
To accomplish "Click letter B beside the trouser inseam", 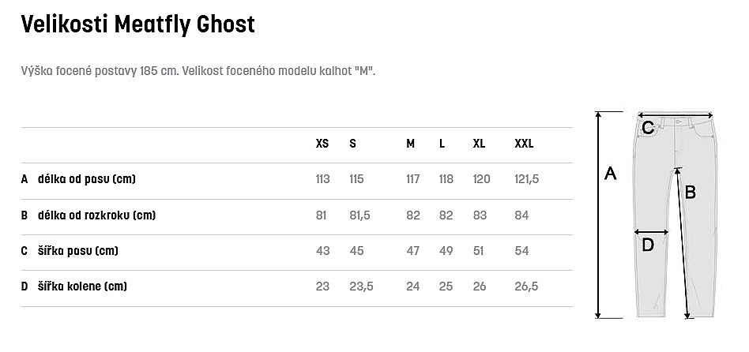I will [x=690, y=191].
